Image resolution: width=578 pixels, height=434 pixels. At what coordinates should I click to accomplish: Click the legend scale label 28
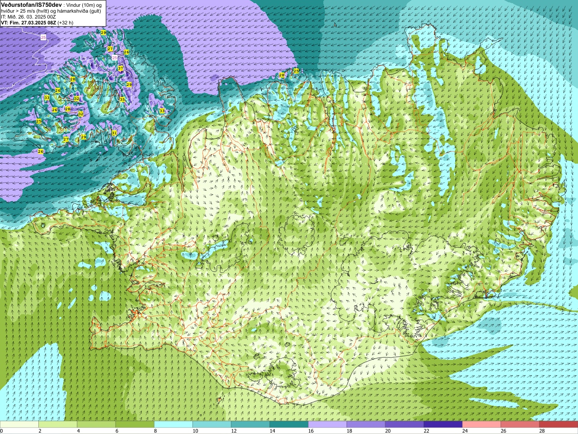click(542, 431)
